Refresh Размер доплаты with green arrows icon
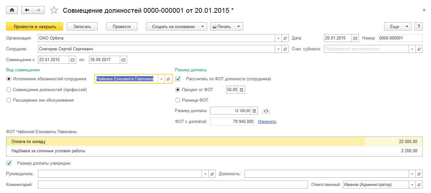The image size is (431, 193). pos(266,111)
